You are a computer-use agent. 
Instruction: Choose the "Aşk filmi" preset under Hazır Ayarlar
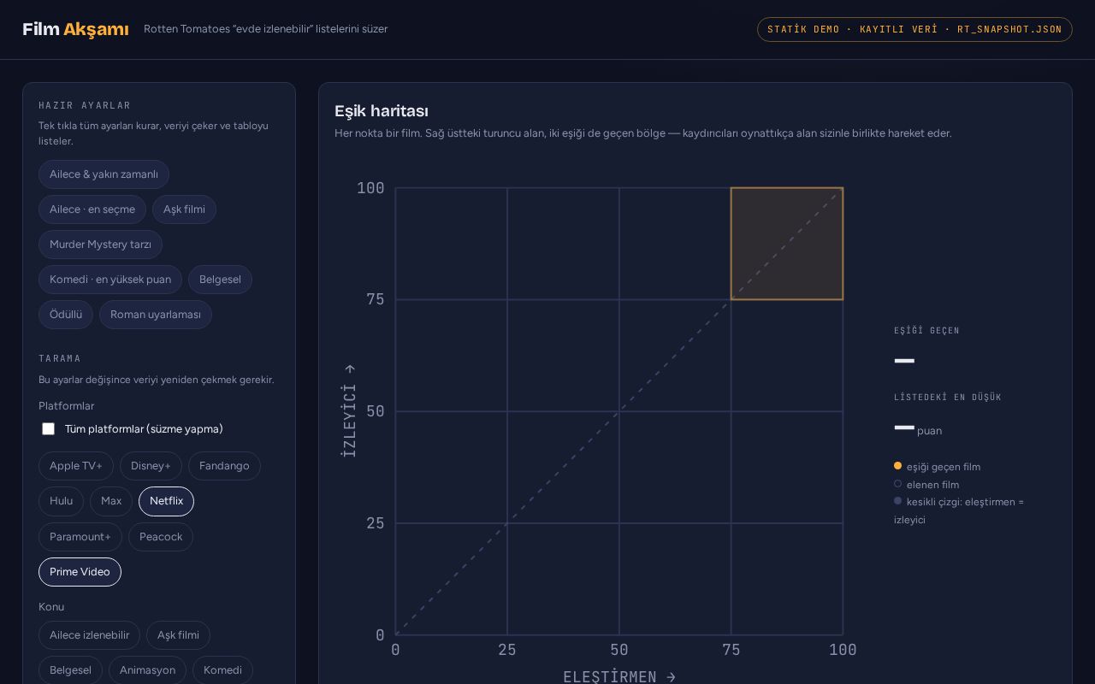184,209
